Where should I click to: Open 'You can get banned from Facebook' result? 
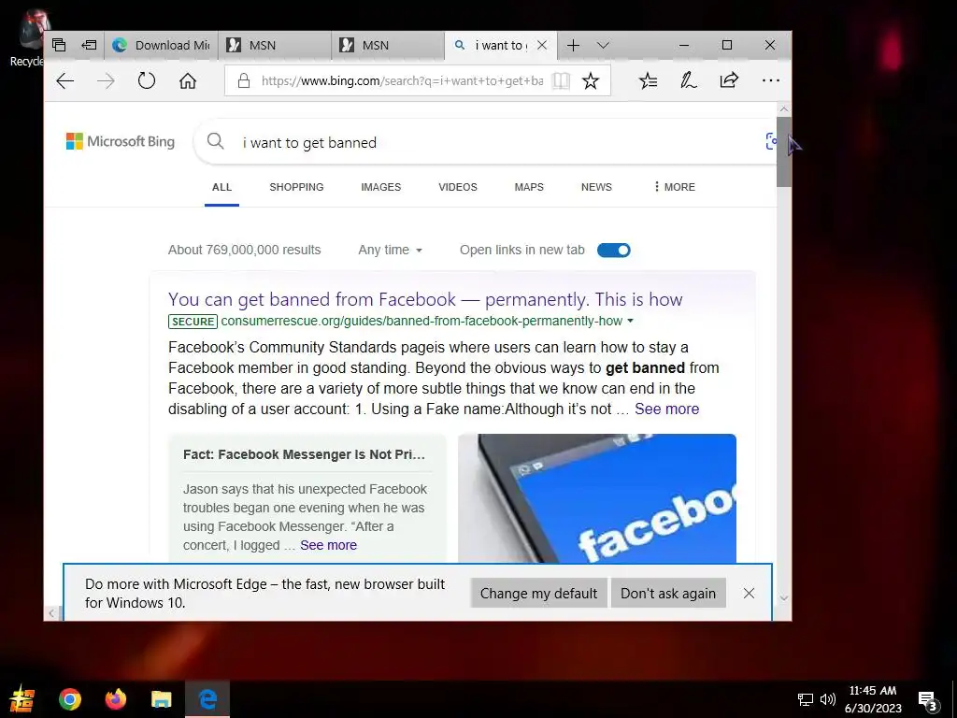tap(425, 299)
